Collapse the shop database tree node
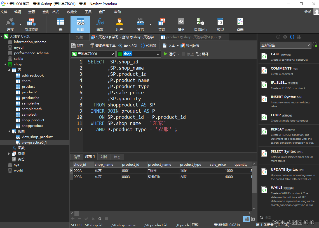 (x=5, y=64)
